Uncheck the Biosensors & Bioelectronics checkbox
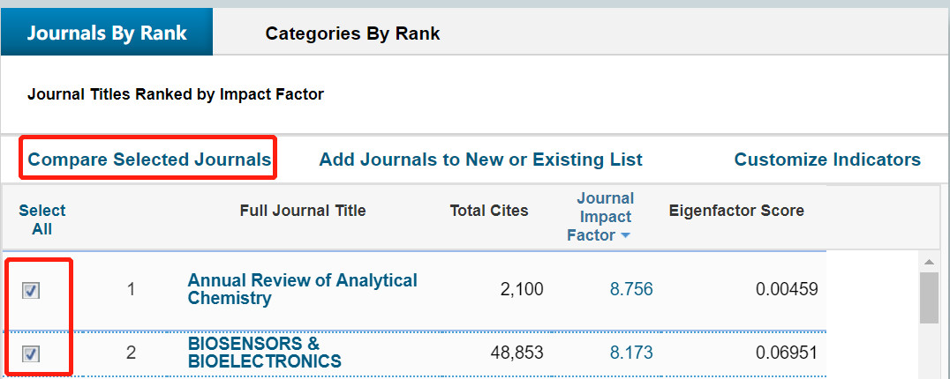 coord(31,353)
